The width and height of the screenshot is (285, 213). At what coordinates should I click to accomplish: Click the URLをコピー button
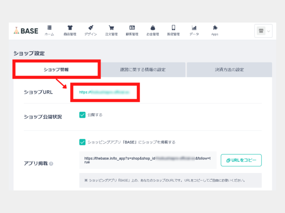(x=241, y=160)
